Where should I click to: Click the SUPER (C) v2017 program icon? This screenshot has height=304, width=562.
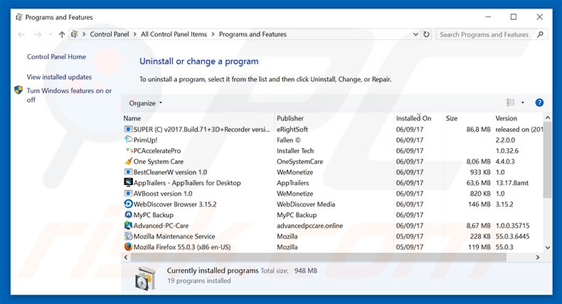128,129
